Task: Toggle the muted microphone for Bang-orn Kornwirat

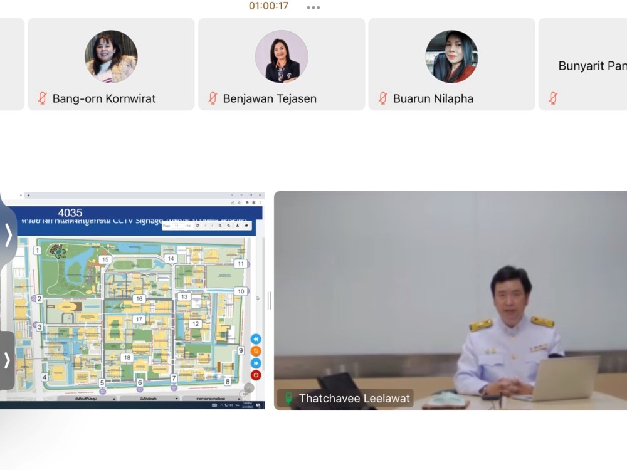Action: tap(43, 98)
